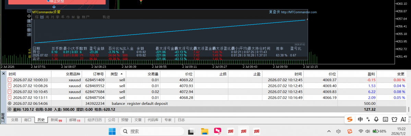The width and height of the screenshot is (411, 136).
Task: Open the 公司 tab
Action: (x=111, y=120)
